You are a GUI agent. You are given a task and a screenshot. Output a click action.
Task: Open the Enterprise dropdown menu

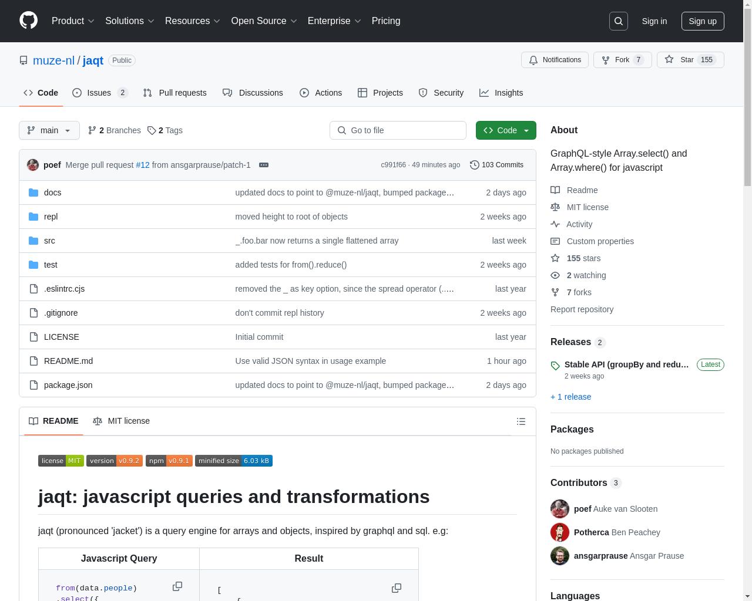[x=334, y=21]
